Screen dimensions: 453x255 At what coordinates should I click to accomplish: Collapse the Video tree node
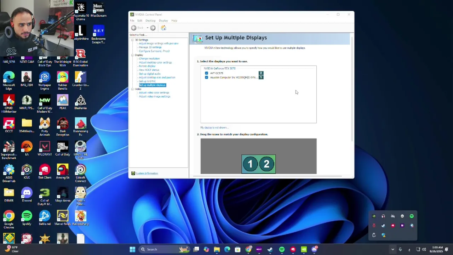(132, 89)
